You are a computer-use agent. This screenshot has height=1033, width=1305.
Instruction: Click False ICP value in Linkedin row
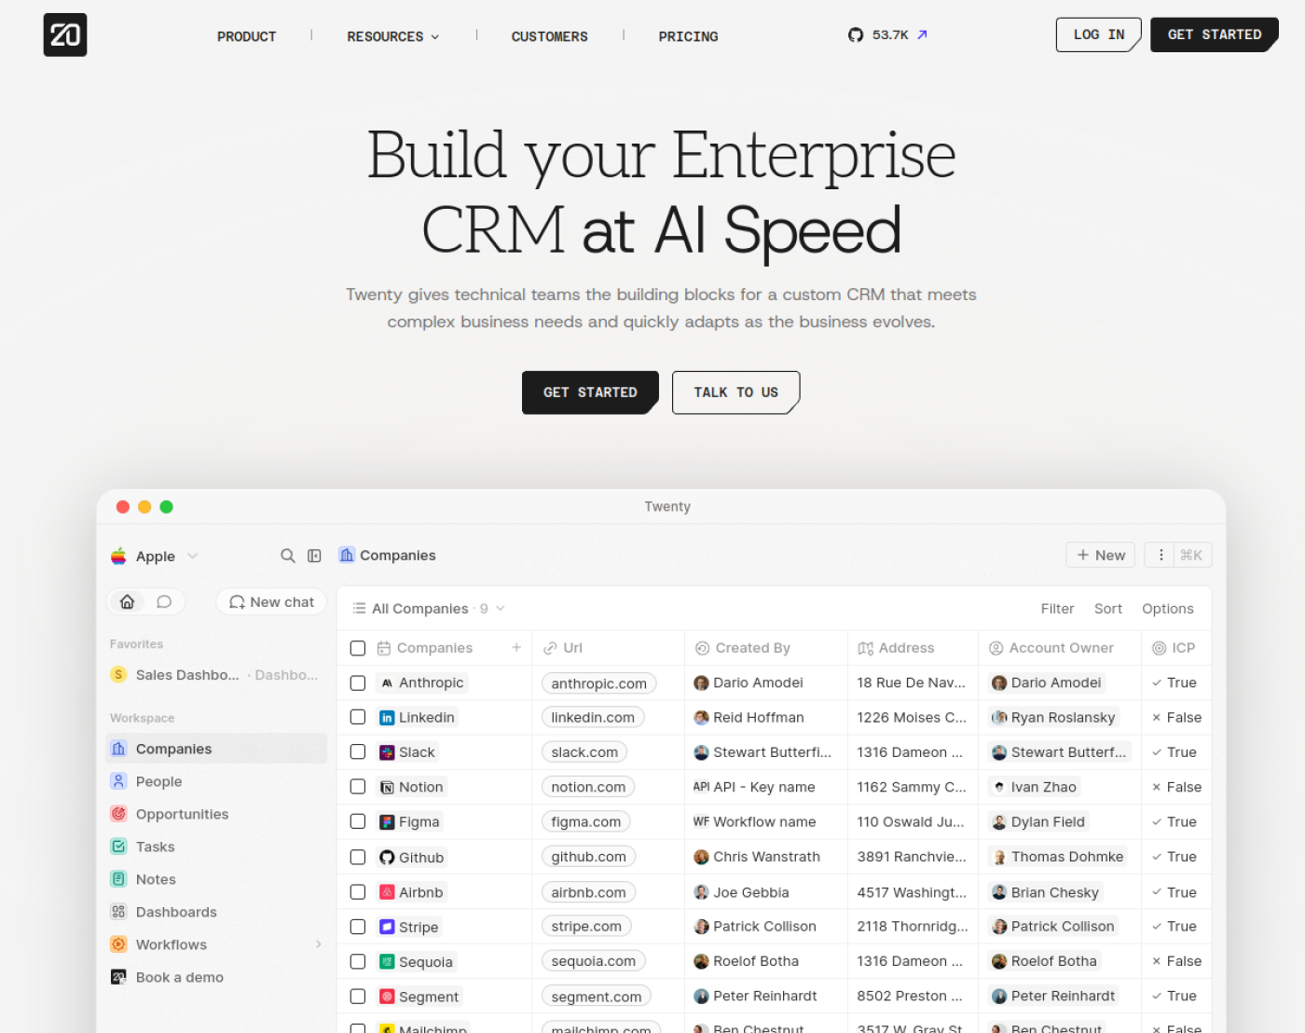click(1176, 717)
